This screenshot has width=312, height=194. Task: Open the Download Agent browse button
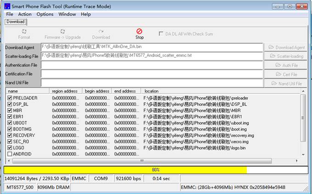click(285, 47)
